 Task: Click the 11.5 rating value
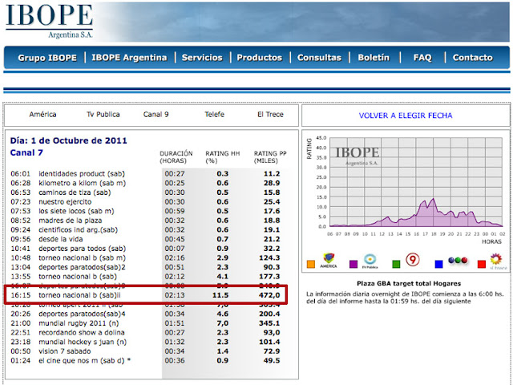(220, 295)
